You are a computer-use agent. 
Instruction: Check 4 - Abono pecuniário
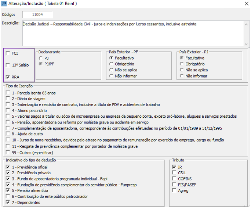(8, 110)
